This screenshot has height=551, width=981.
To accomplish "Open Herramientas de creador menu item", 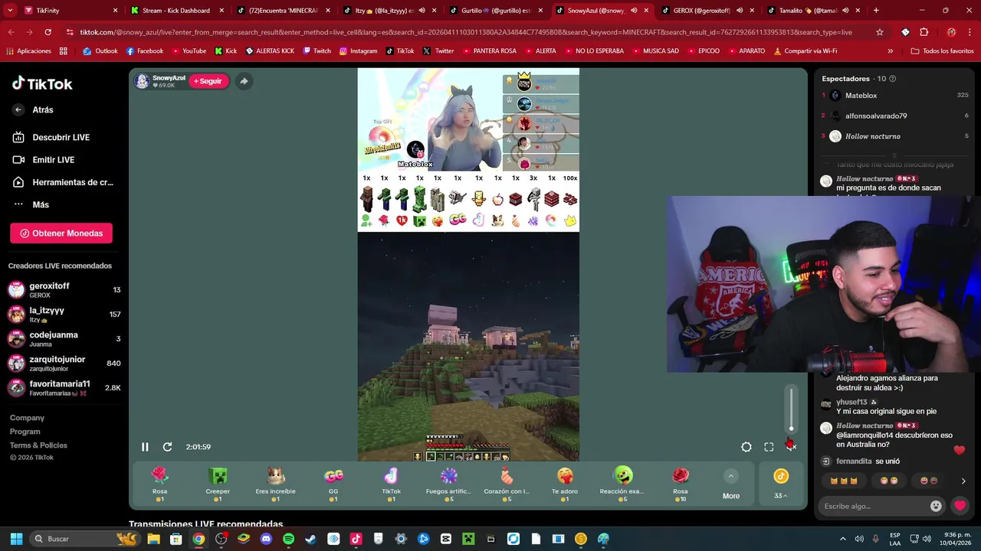I will point(64,182).
